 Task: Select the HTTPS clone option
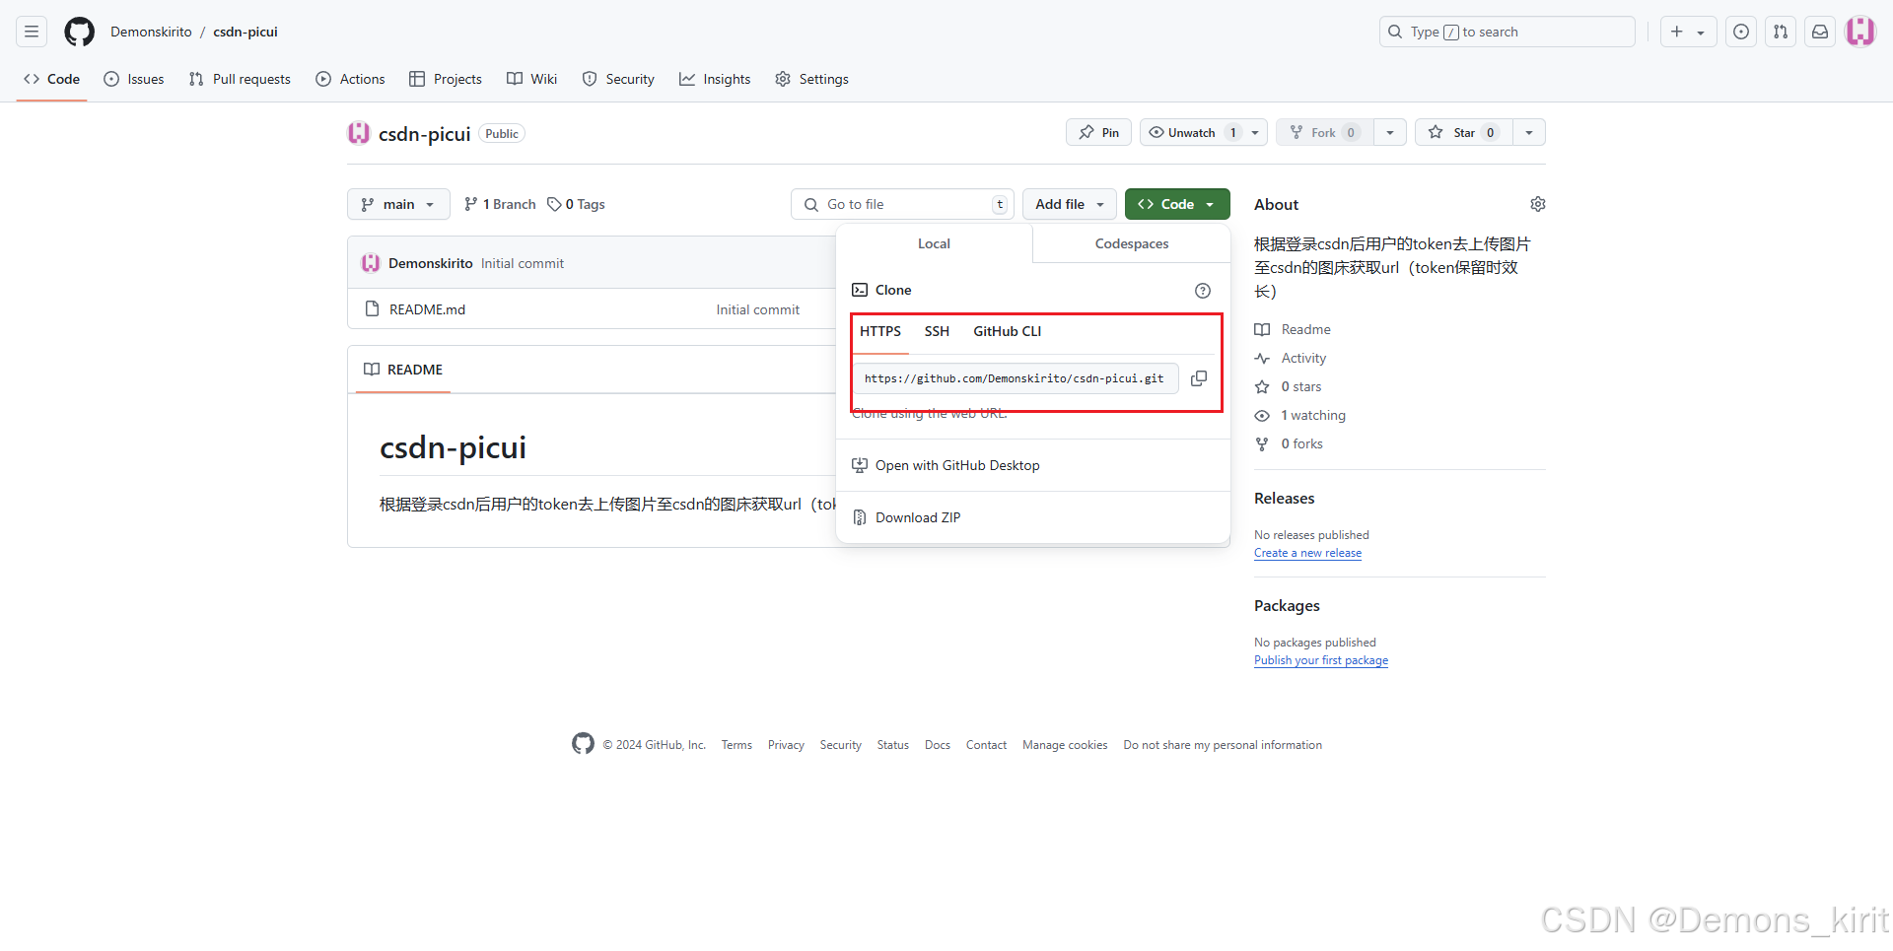[x=880, y=331]
